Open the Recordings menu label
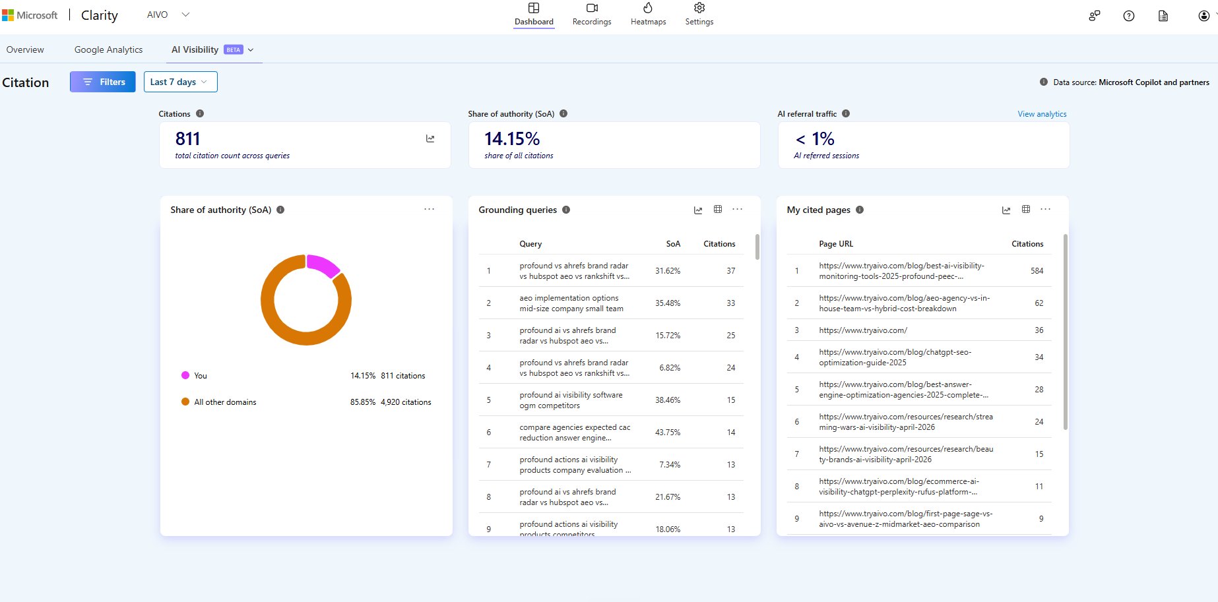Screen dimensions: 1218x602 592,22
